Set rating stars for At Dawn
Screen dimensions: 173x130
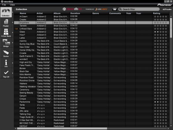160,16
